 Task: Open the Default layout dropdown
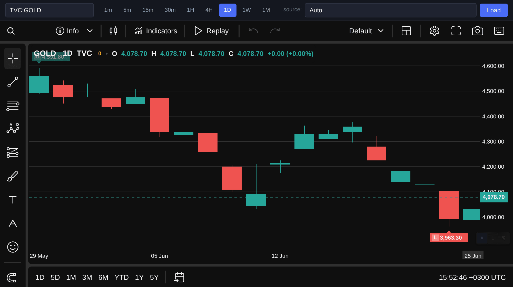[366, 31]
